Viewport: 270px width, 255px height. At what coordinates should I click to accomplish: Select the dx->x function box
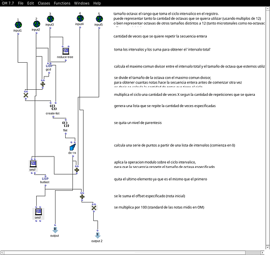click(x=73, y=147)
